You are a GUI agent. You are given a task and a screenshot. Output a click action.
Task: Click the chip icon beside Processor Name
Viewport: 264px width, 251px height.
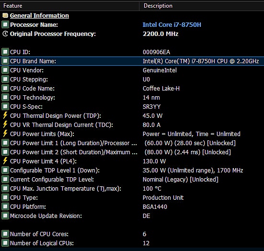click(x=5, y=24)
